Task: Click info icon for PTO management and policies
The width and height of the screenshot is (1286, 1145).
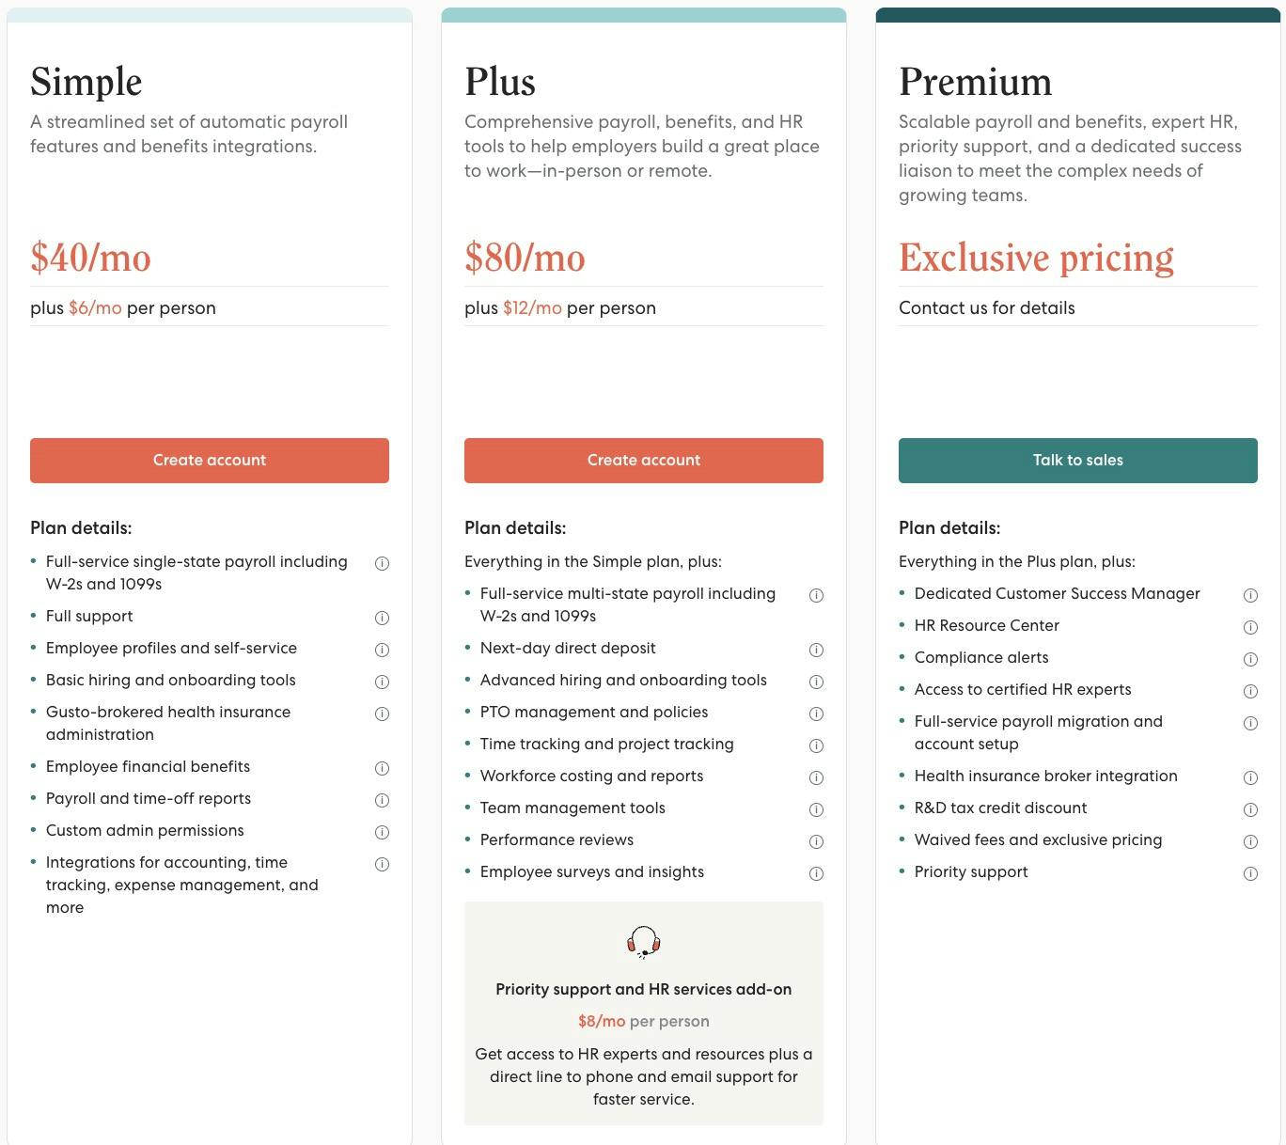Action: pyautogui.click(x=816, y=714)
